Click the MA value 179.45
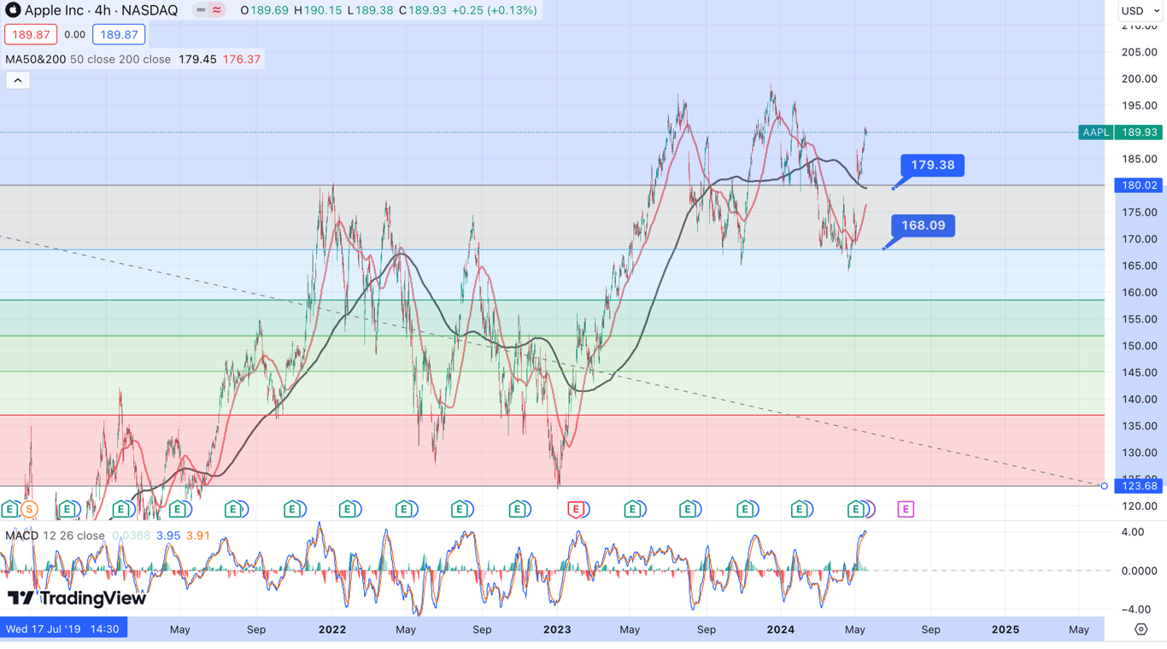The image size is (1167, 649). pos(197,60)
